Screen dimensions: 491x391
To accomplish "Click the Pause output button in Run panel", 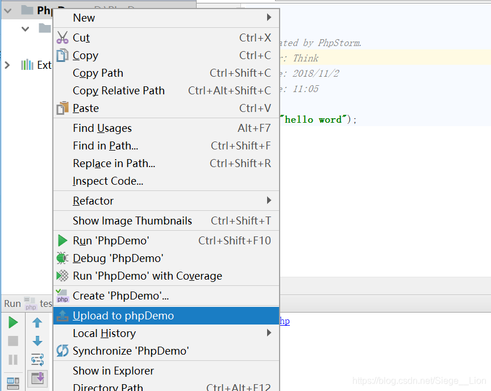I will 13,360.
